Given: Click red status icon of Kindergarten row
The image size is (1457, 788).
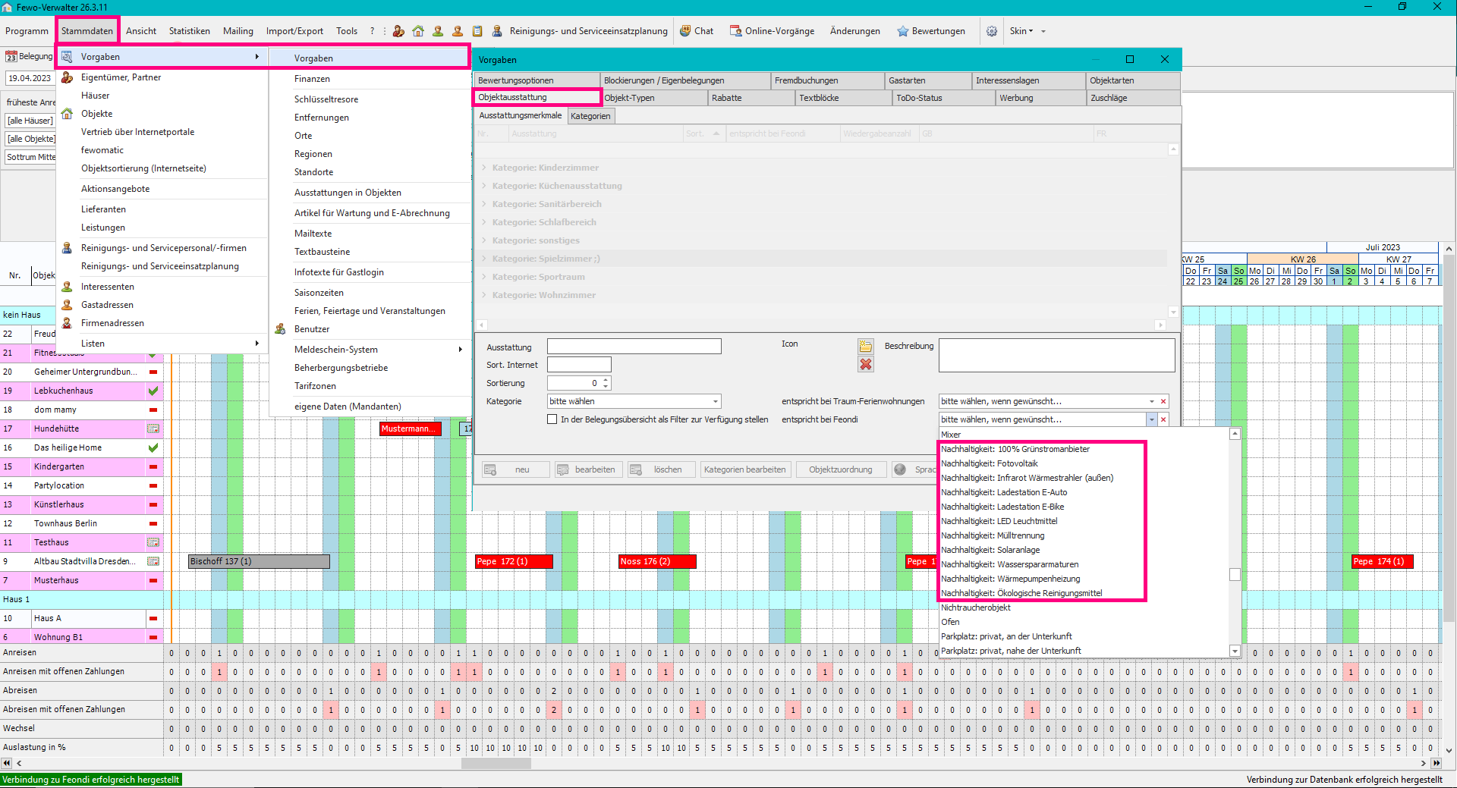Looking at the screenshot, I should [153, 466].
